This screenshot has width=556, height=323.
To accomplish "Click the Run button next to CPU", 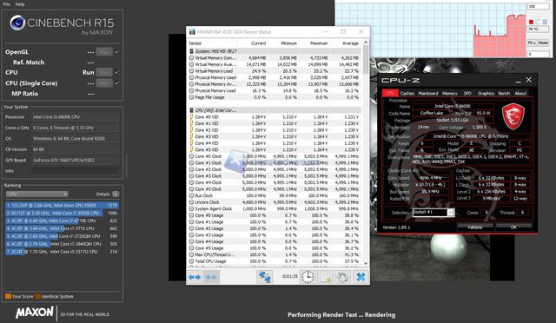I will pos(104,72).
